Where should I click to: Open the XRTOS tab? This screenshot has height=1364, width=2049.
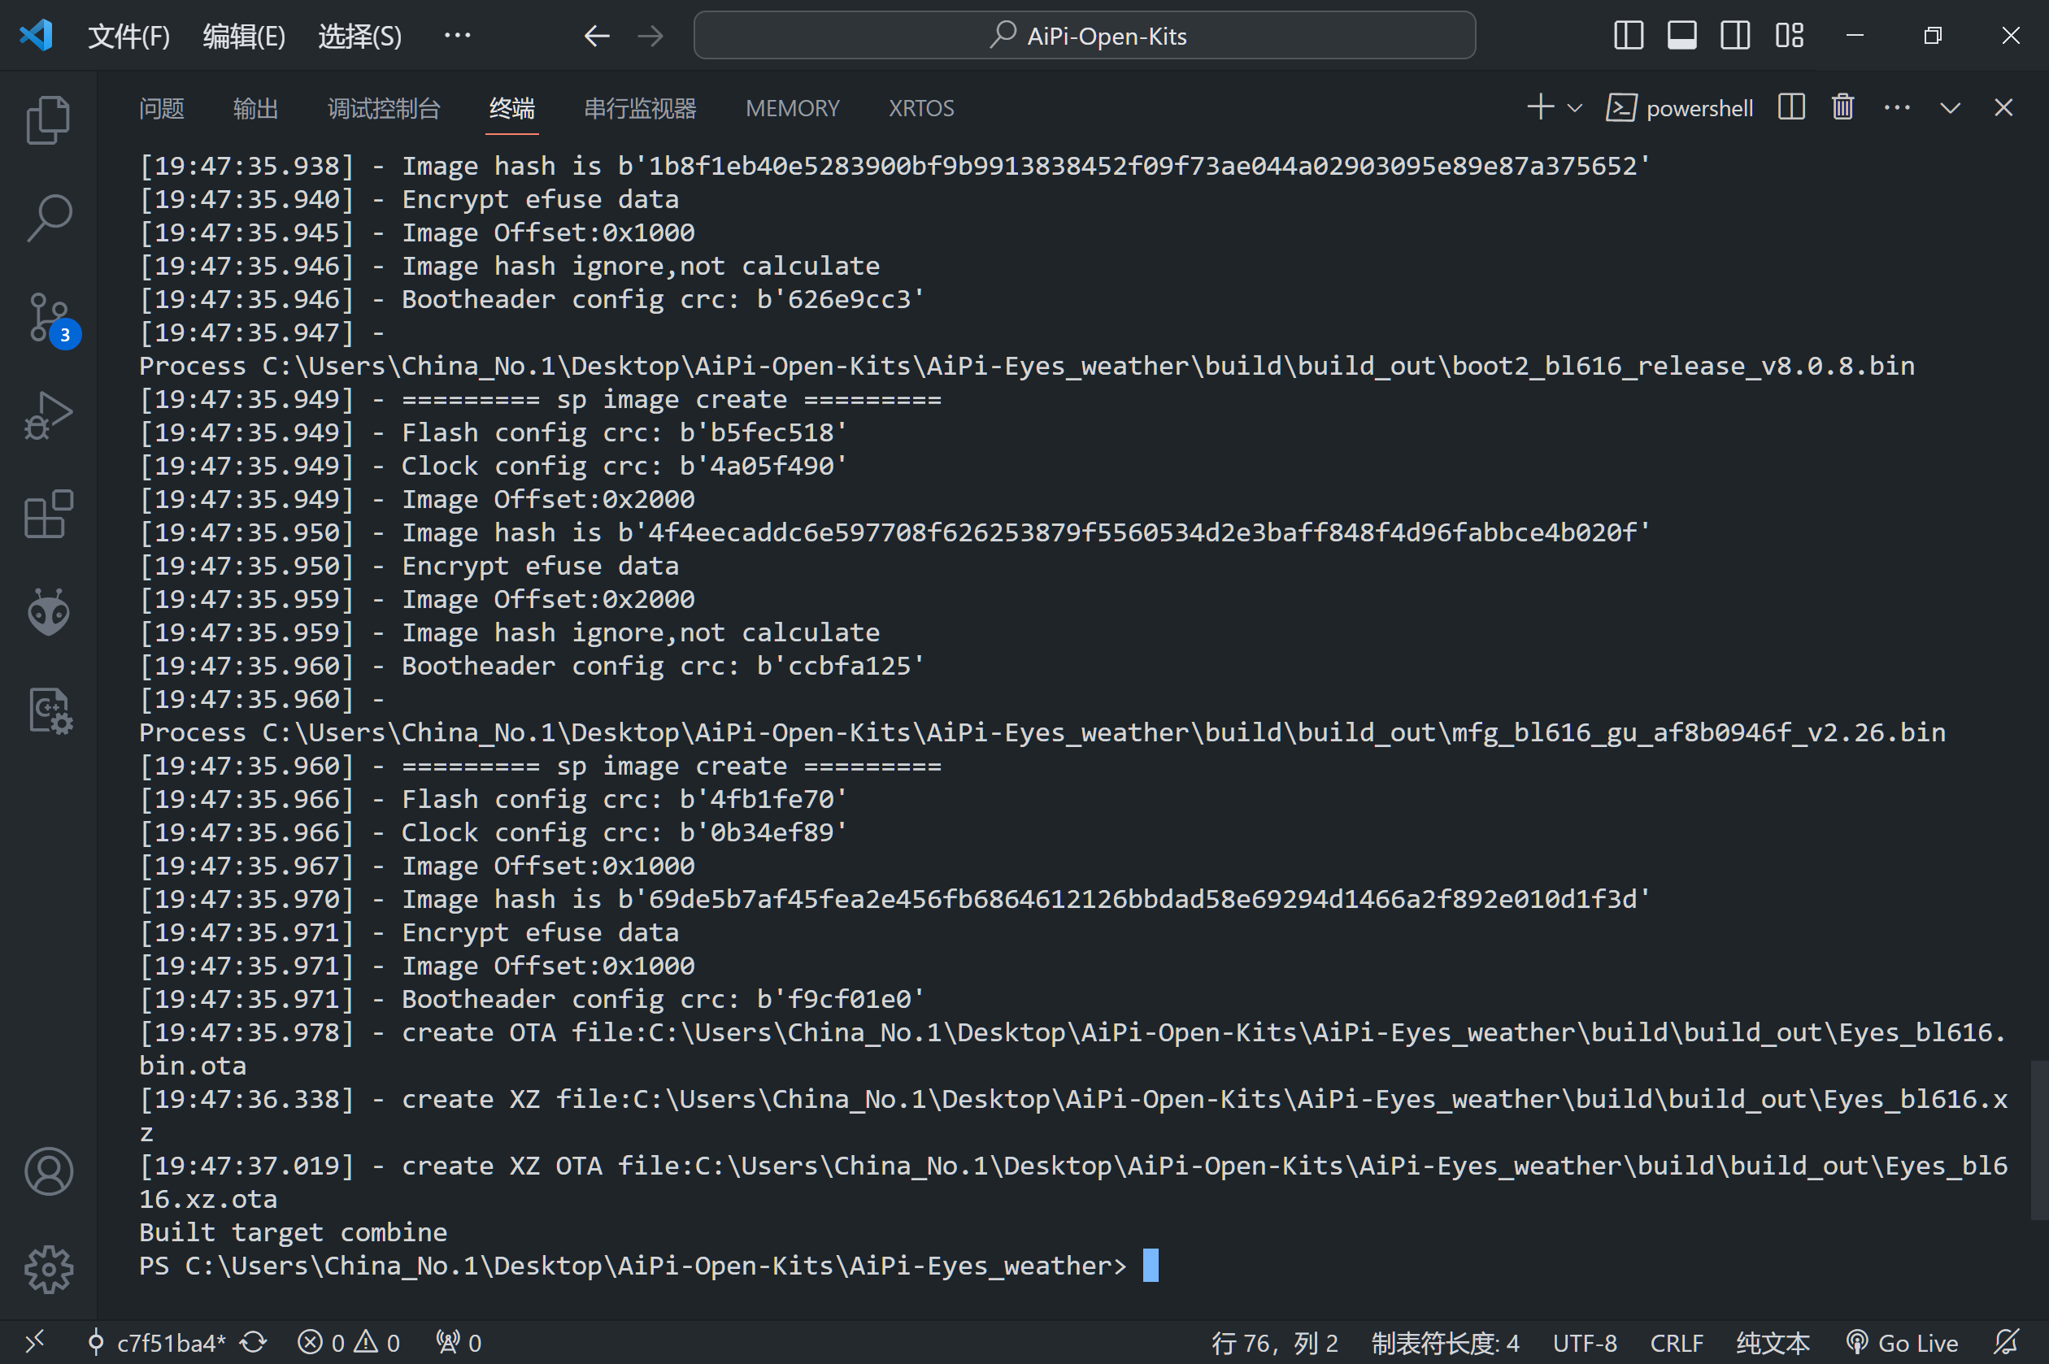click(x=921, y=109)
